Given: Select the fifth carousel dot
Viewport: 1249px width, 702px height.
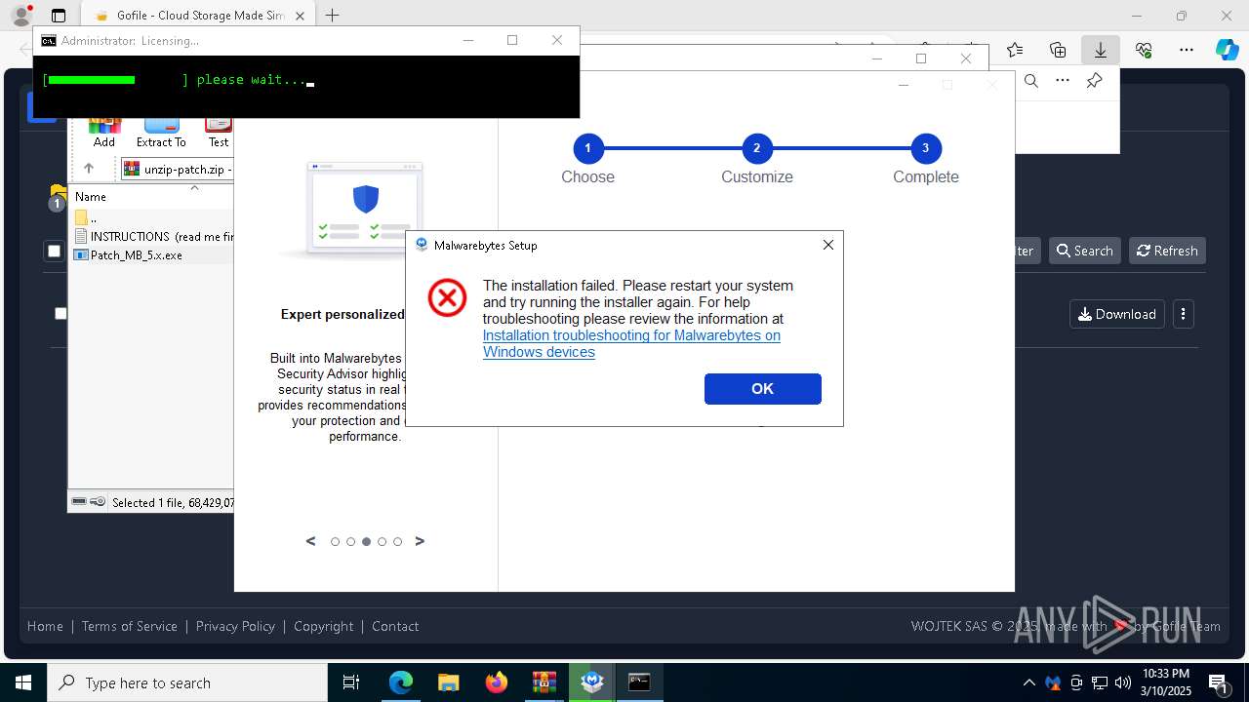Looking at the screenshot, I should (397, 541).
